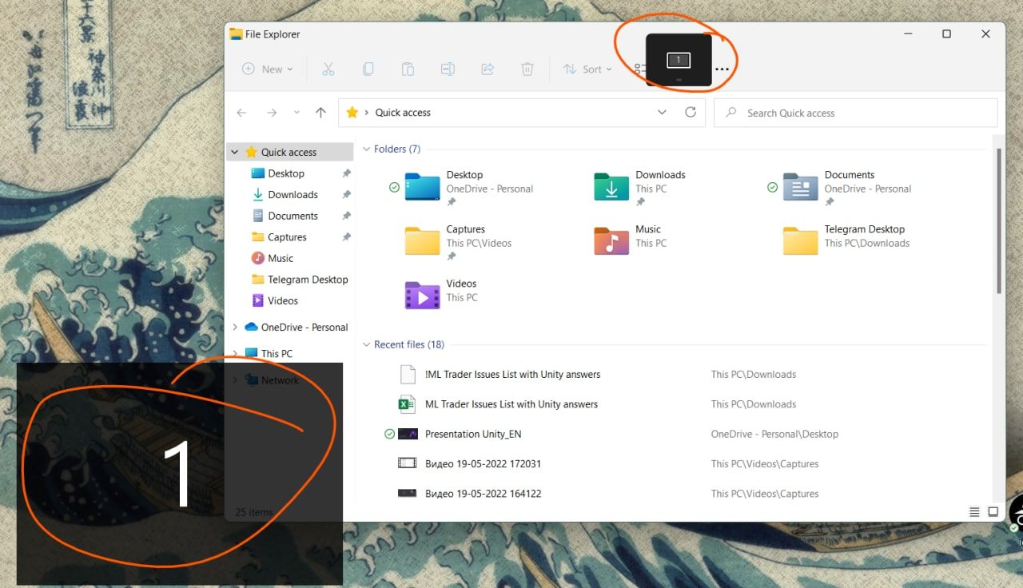
Task: Click the Cut scissors icon in toolbar
Action: tap(328, 70)
